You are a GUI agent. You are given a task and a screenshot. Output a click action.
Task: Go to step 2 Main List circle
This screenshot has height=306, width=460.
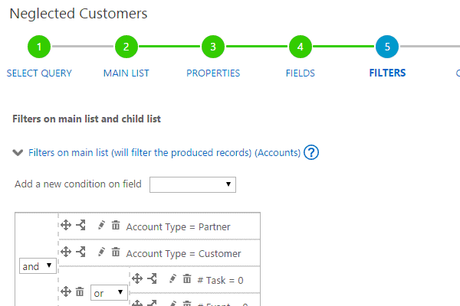[x=127, y=47]
